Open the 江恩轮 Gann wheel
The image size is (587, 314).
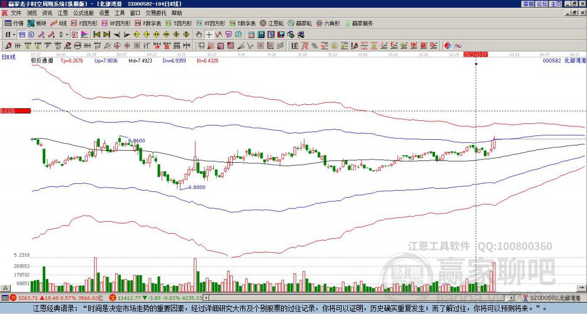click(271, 23)
